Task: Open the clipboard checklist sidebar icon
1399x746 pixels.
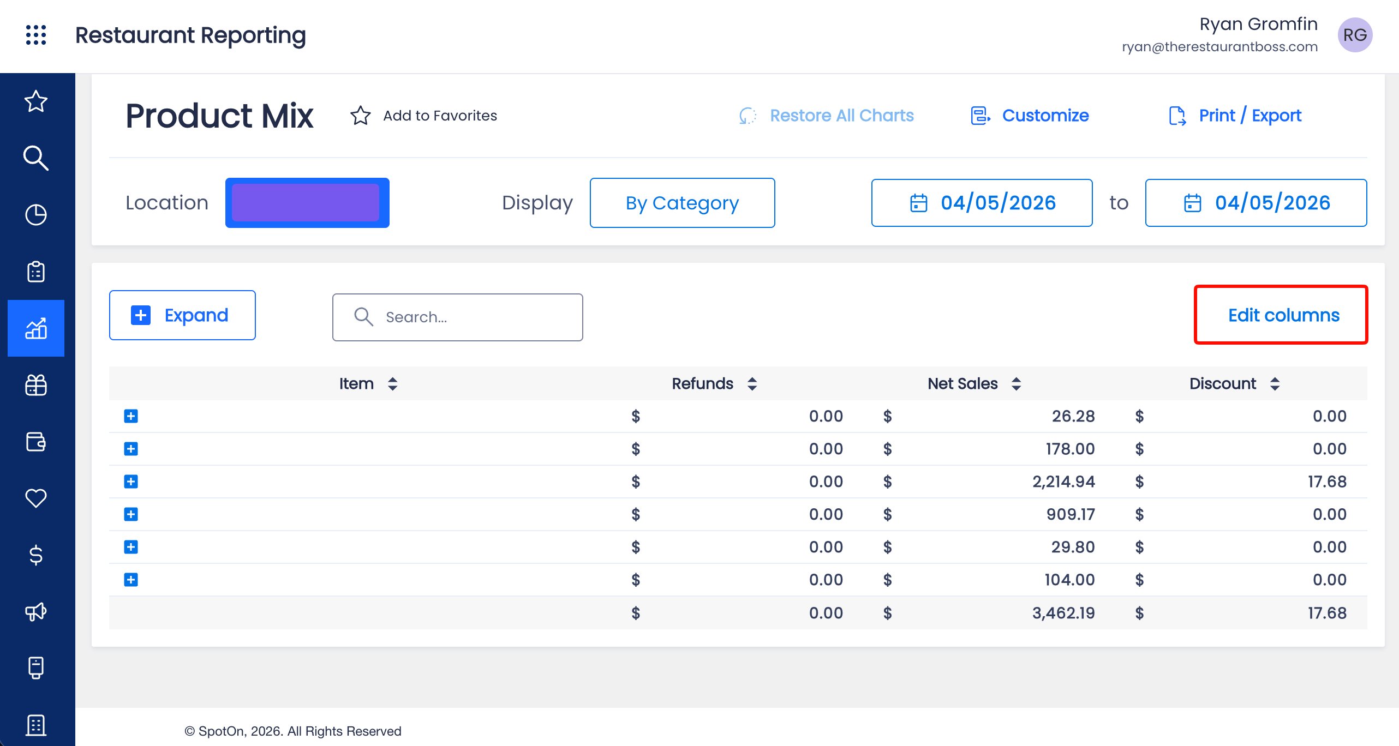Action: pos(36,272)
